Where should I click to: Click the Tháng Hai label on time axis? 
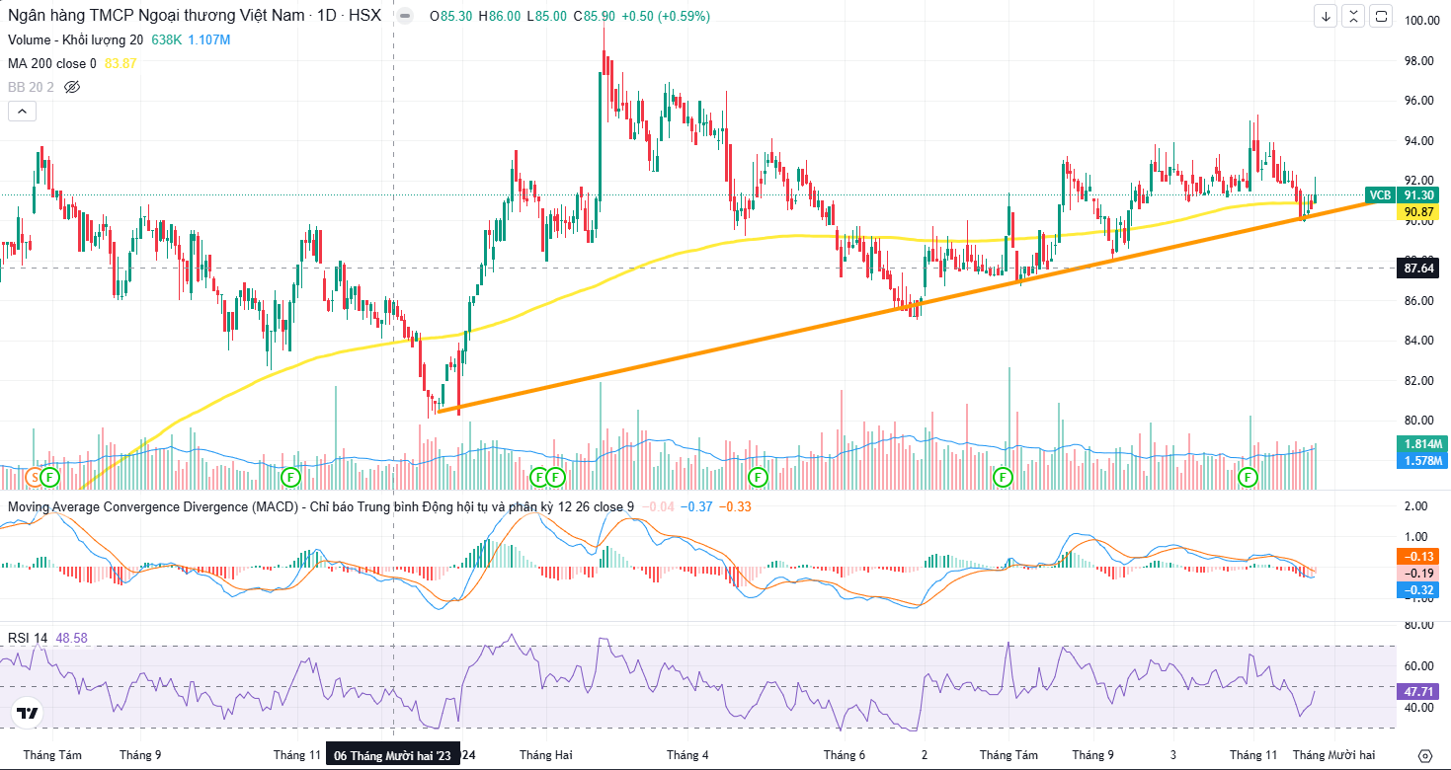tap(546, 755)
